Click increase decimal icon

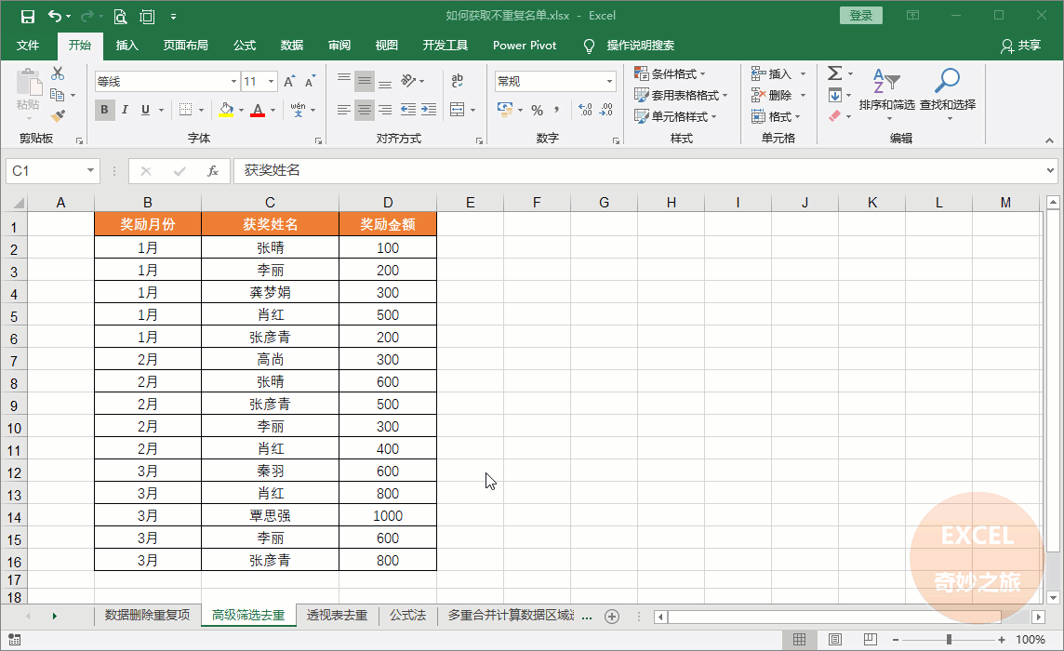585,110
